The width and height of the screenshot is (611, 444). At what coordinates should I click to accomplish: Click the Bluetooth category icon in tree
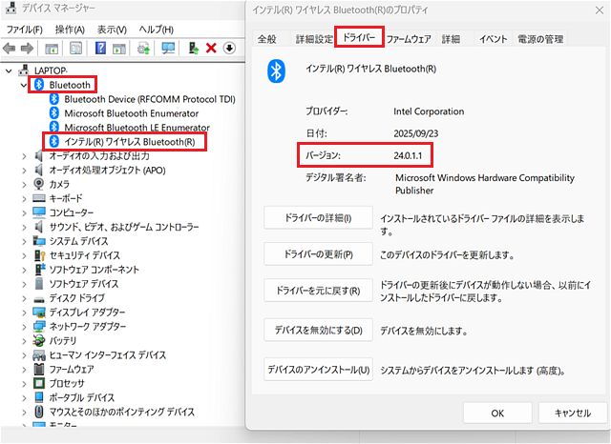click(x=39, y=85)
